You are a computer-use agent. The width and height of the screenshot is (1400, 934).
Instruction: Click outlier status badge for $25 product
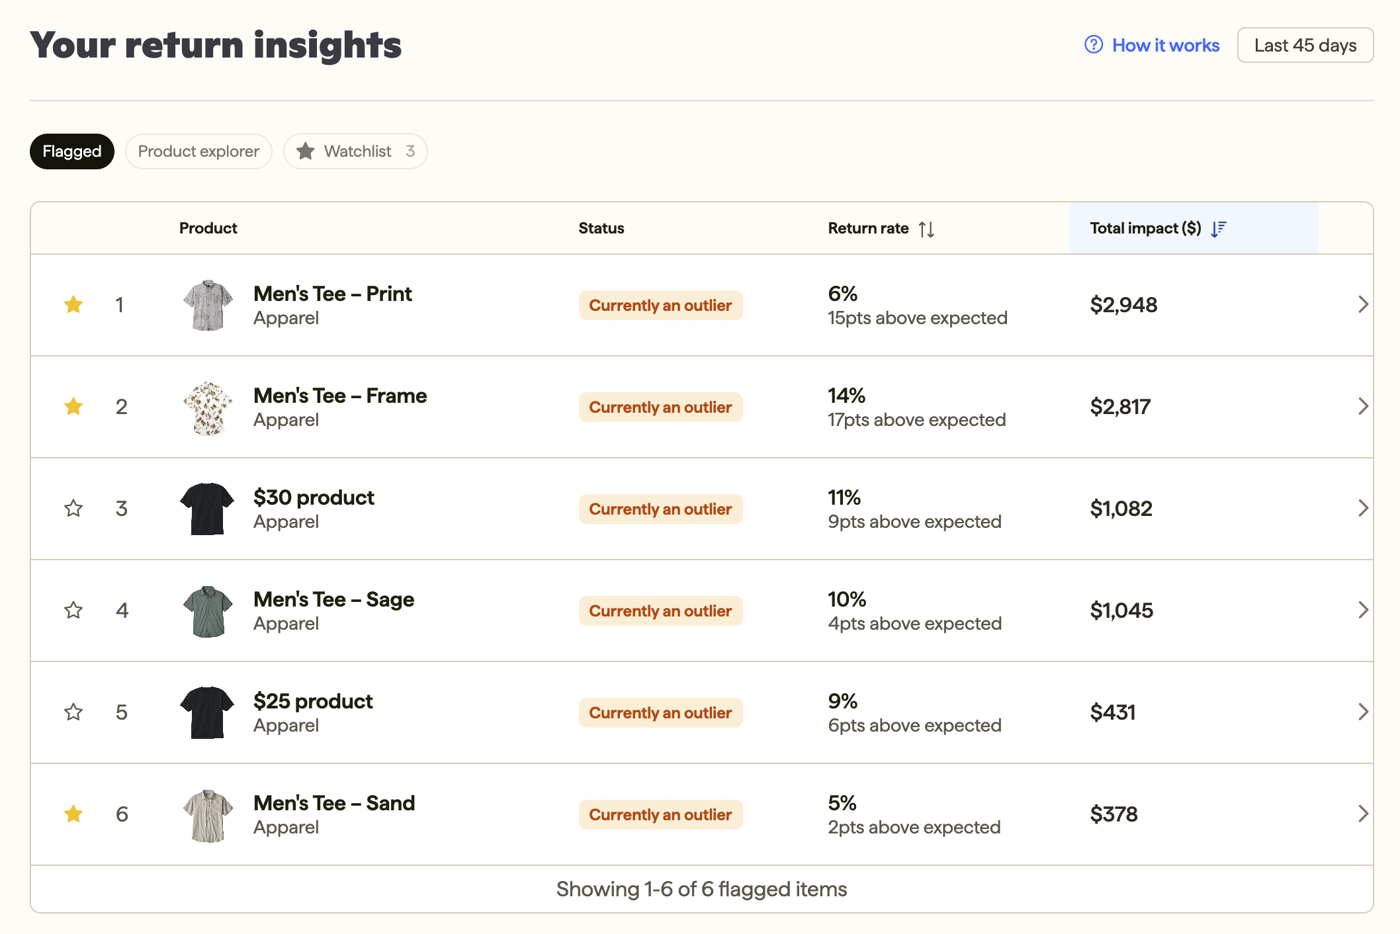point(660,713)
